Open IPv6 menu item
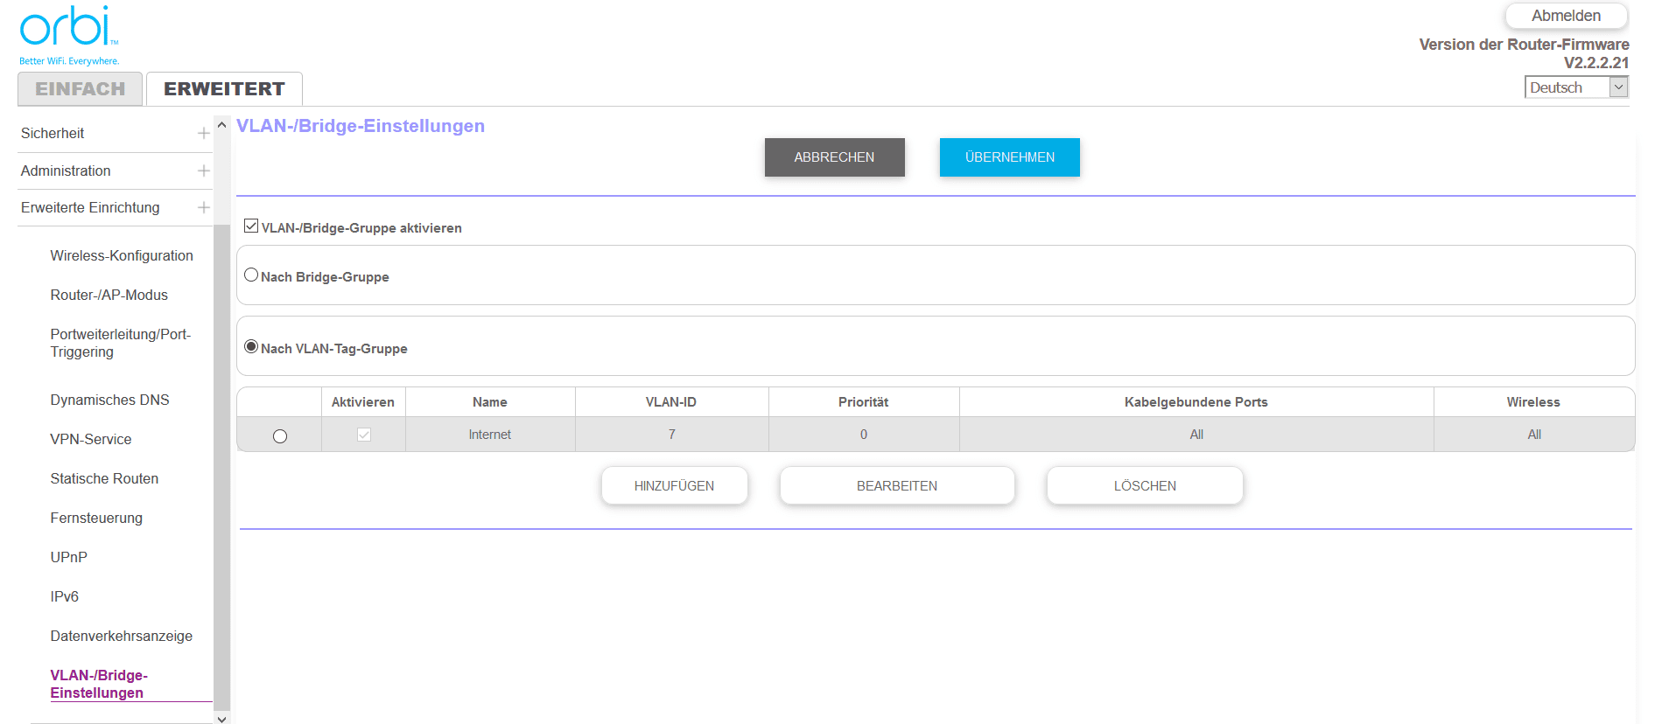 click(x=65, y=596)
